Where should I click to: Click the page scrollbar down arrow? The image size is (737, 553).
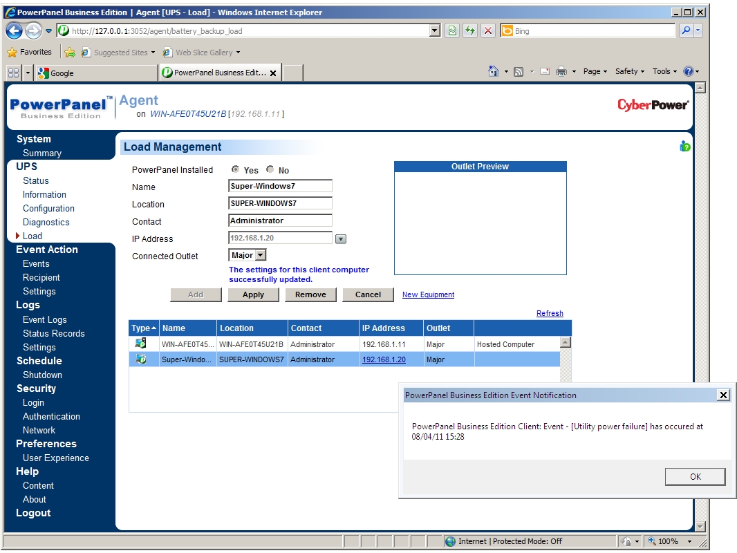coord(700,526)
